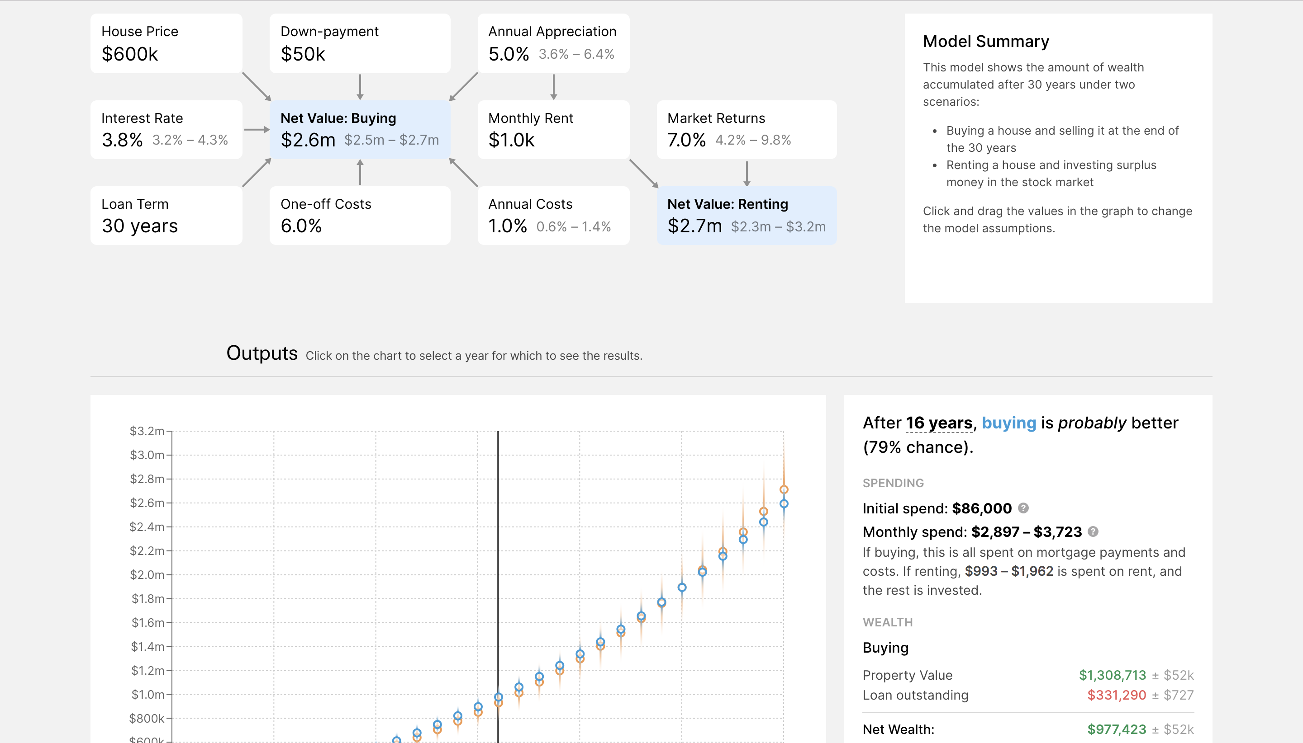Click help icon beside Monthly spend

1093,531
